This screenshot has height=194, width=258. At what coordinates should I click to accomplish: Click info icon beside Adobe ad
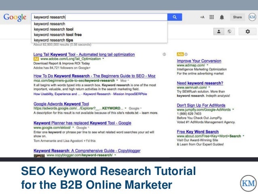(x=164, y=54)
